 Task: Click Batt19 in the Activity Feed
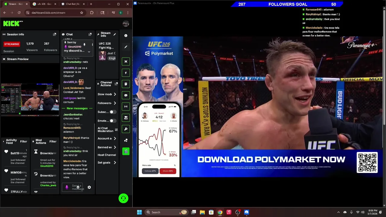pyautogui.click(x=15, y=153)
